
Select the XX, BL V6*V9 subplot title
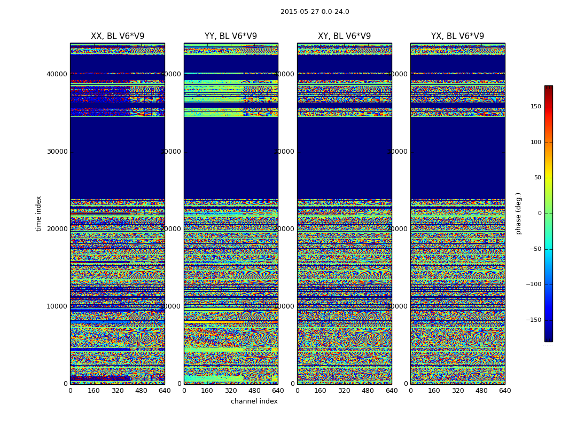coord(118,36)
